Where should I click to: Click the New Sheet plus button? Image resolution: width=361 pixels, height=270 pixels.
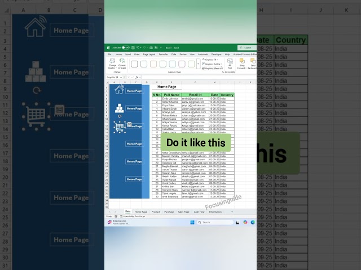[x=232, y=211]
